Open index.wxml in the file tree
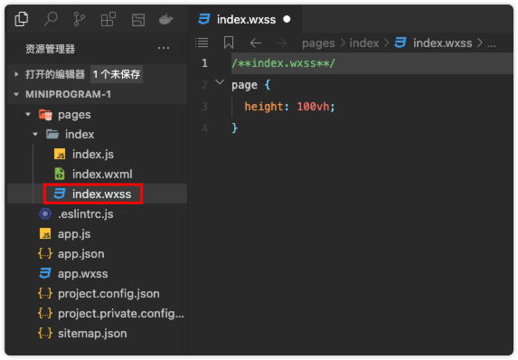This screenshot has height=360, width=518. click(102, 175)
